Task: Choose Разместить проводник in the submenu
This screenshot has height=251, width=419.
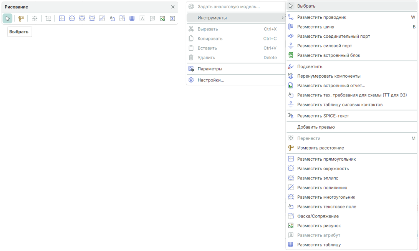Action: tap(321, 17)
